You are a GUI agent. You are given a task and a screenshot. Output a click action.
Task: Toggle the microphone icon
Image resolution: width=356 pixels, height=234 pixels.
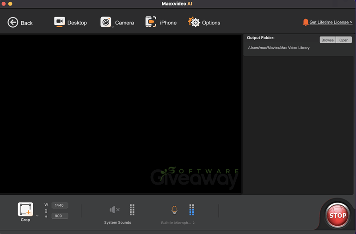[x=174, y=210]
